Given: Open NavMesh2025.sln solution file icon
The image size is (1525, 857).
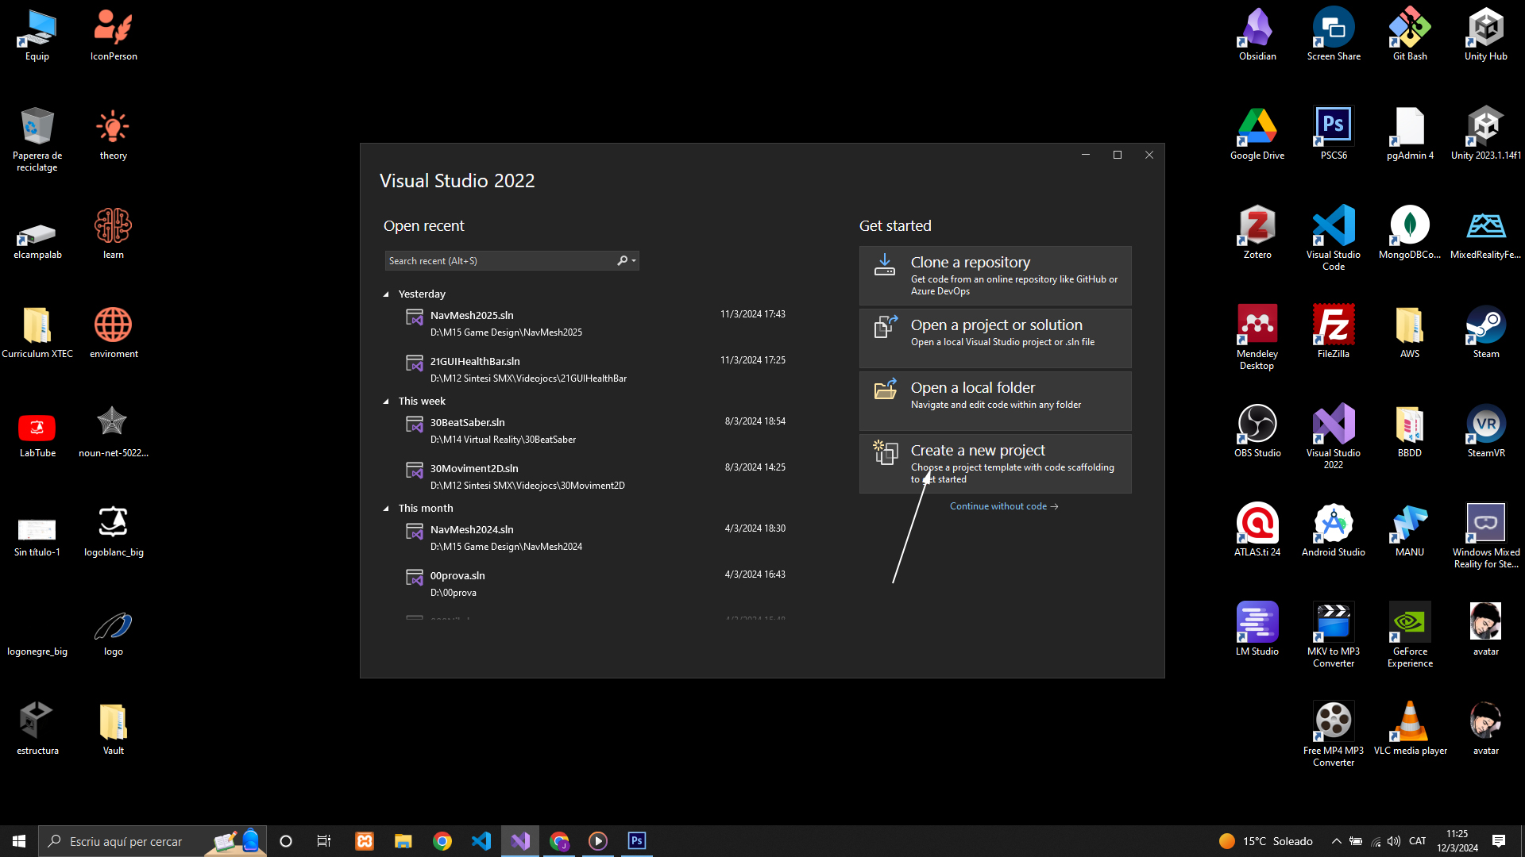Looking at the screenshot, I should click(415, 317).
